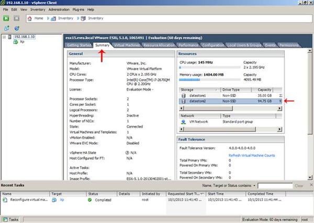The image size is (314, 223).
Task: Click the green back navigation arrow
Action: click(x=6, y=18)
